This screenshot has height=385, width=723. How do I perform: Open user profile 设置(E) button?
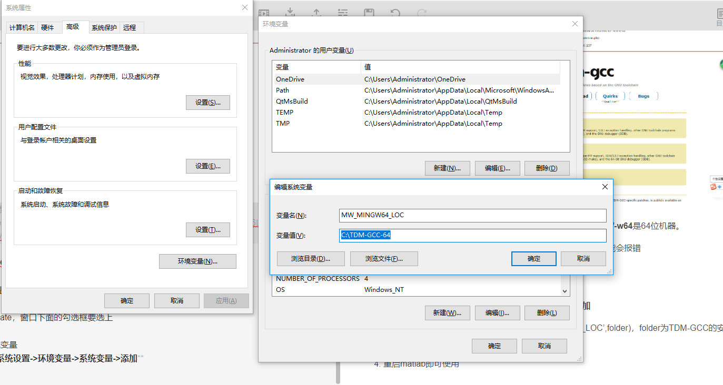coord(208,166)
